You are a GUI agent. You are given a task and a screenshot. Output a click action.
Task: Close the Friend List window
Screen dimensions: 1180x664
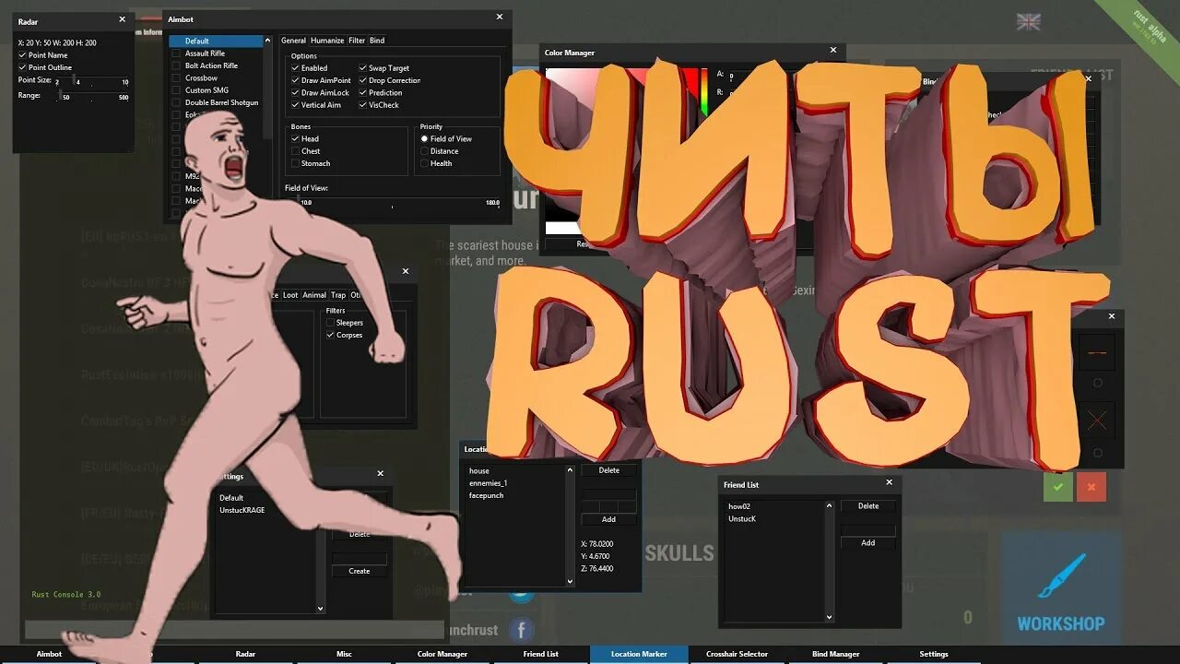(889, 482)
